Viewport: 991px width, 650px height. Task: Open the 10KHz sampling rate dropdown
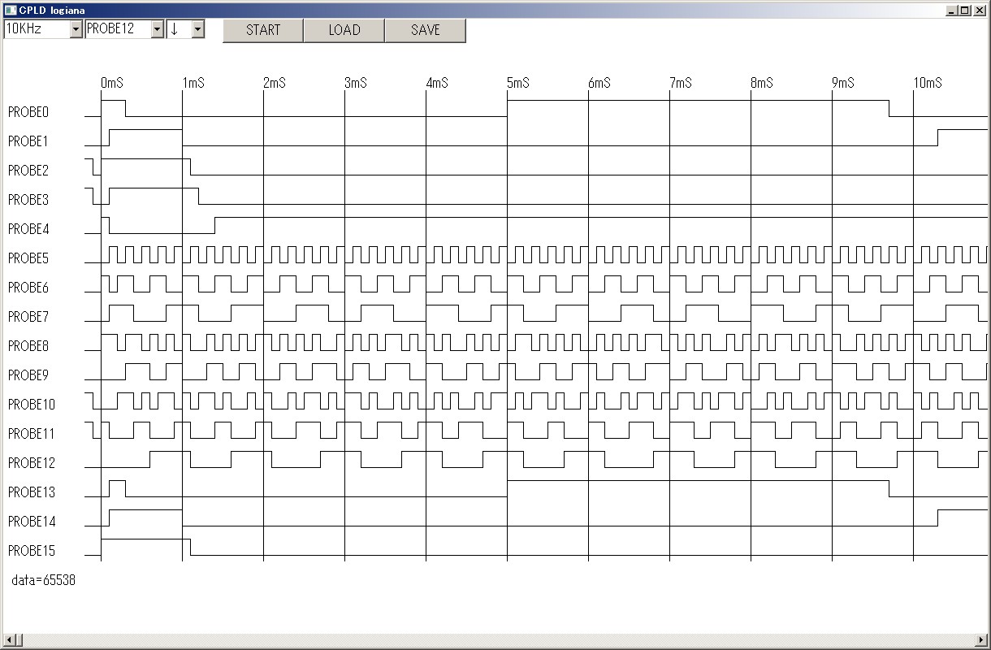tap(76, 29)
